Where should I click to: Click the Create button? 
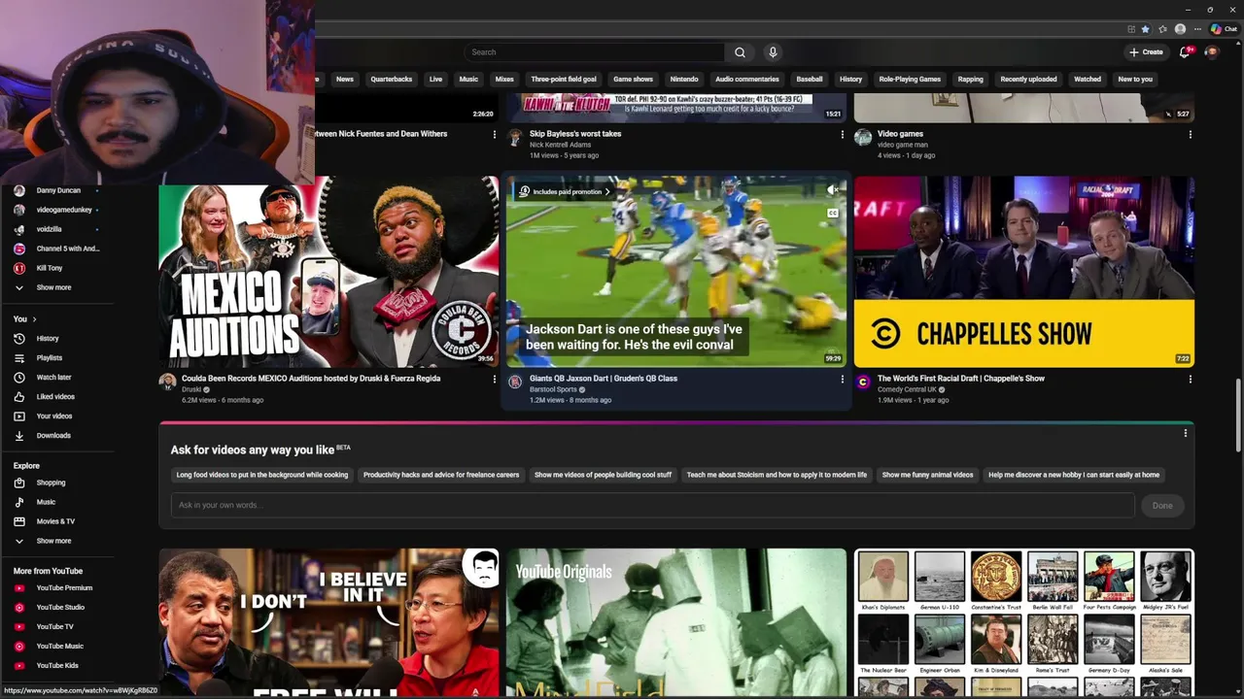pos(1146,52)
